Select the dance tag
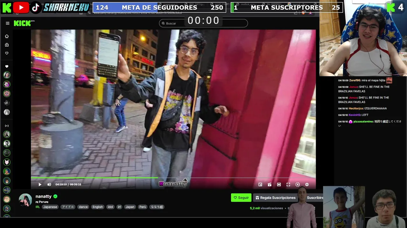Image resolution: width=407 pixels, height=228 pixels. pos(83,207)
